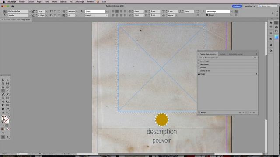Viewport: 280px width, 157px height.
Task: Open the Tableau menu
Action: tap(63, 2)
